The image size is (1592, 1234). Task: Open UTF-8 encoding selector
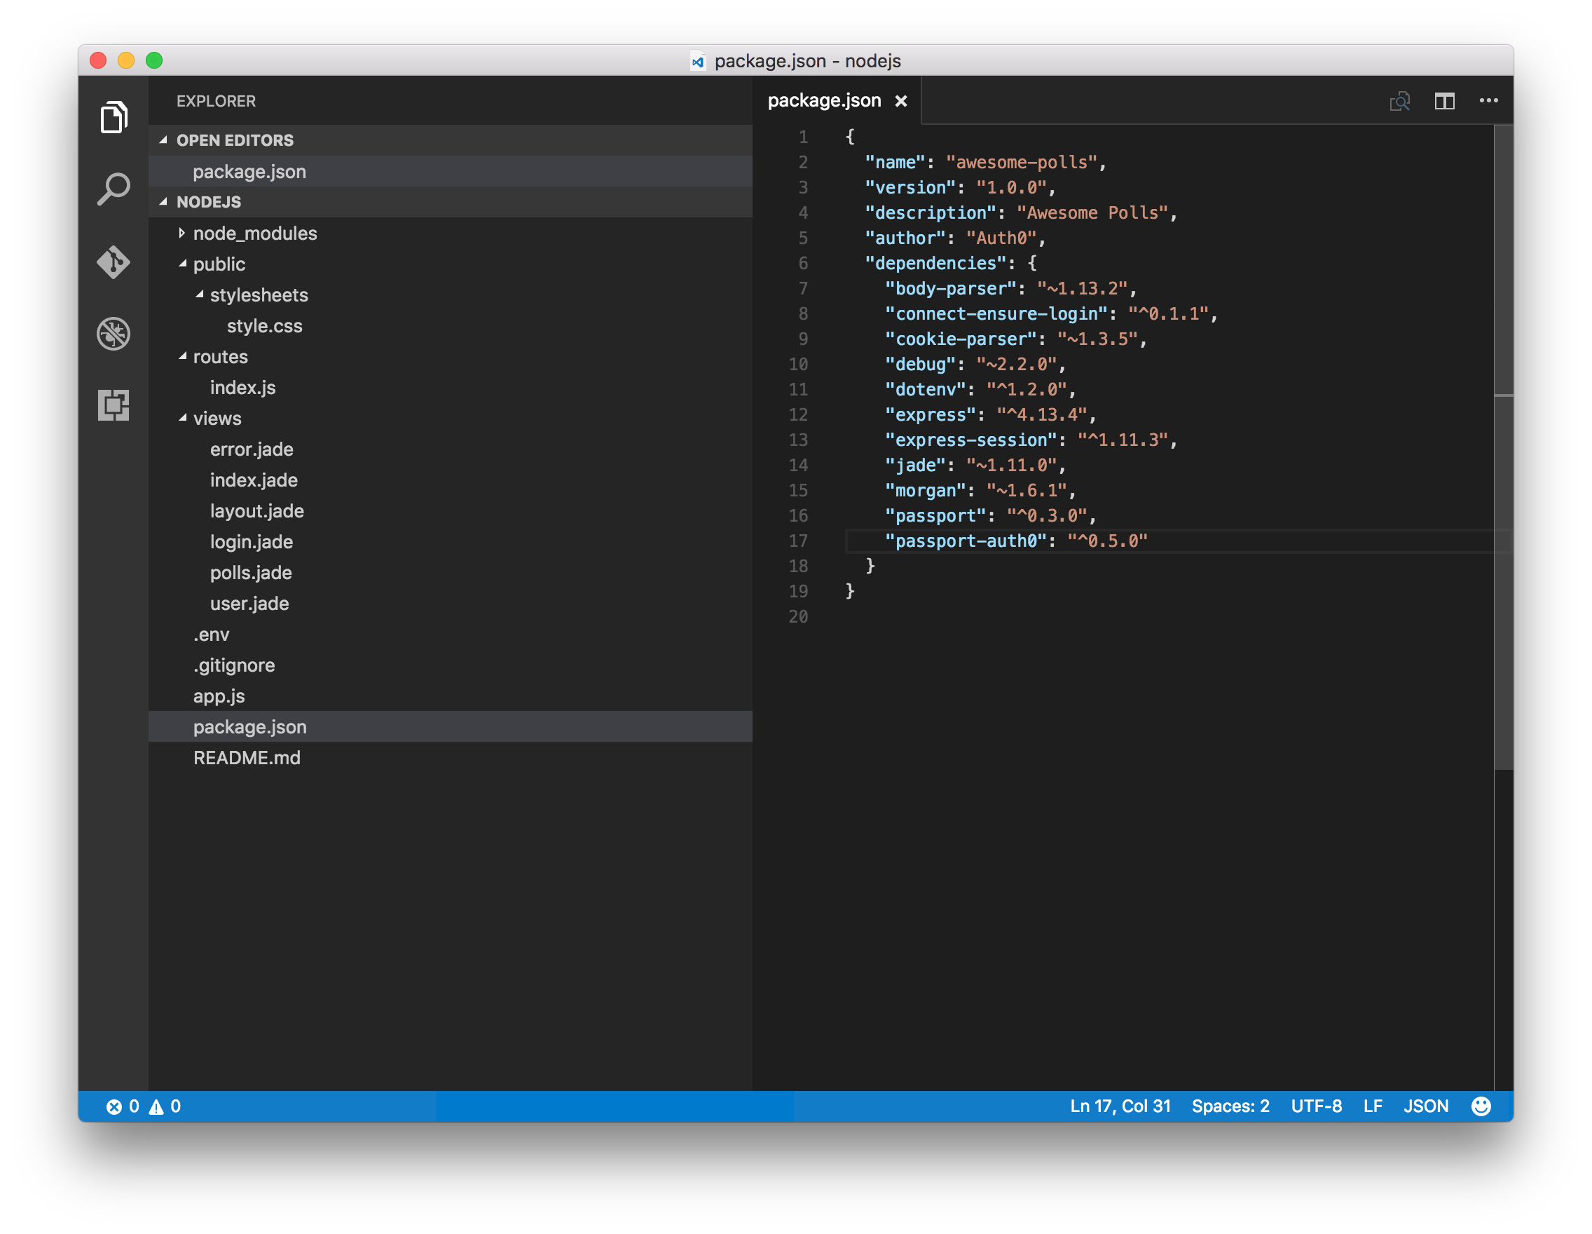[x=1318, y=1106]
